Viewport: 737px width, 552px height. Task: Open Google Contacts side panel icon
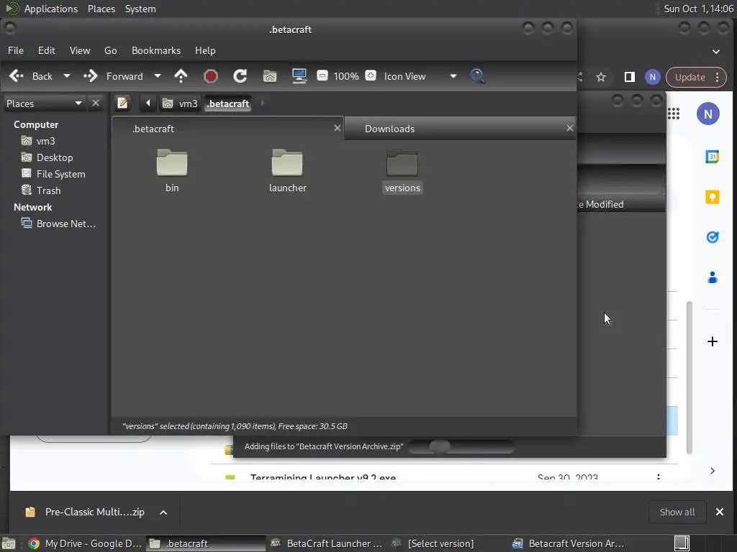pos(713,277)
